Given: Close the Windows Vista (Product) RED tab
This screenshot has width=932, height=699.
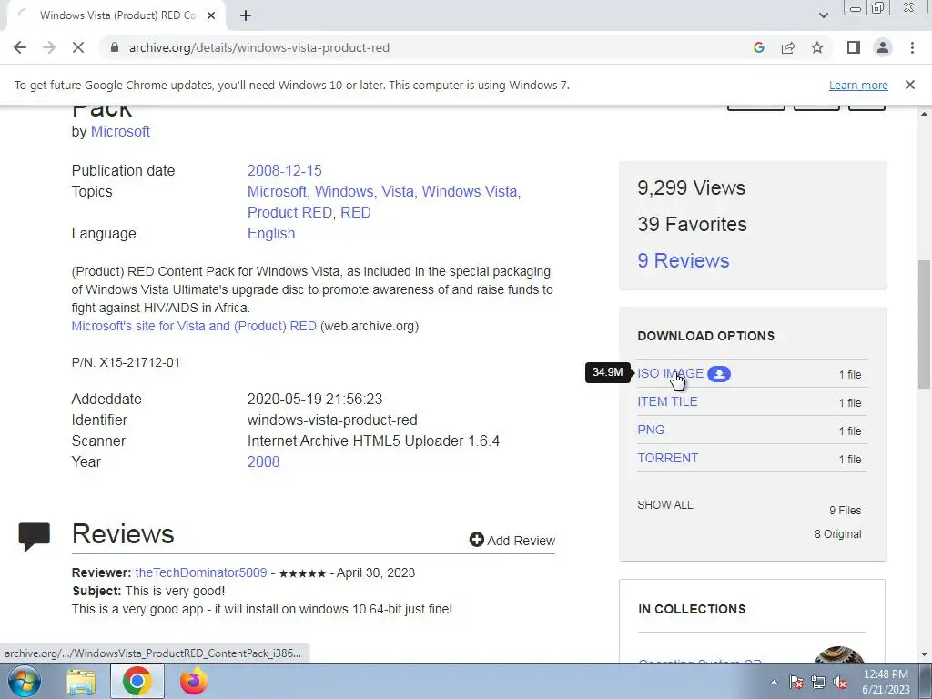Looking at the screenshot, I should 211,15.
